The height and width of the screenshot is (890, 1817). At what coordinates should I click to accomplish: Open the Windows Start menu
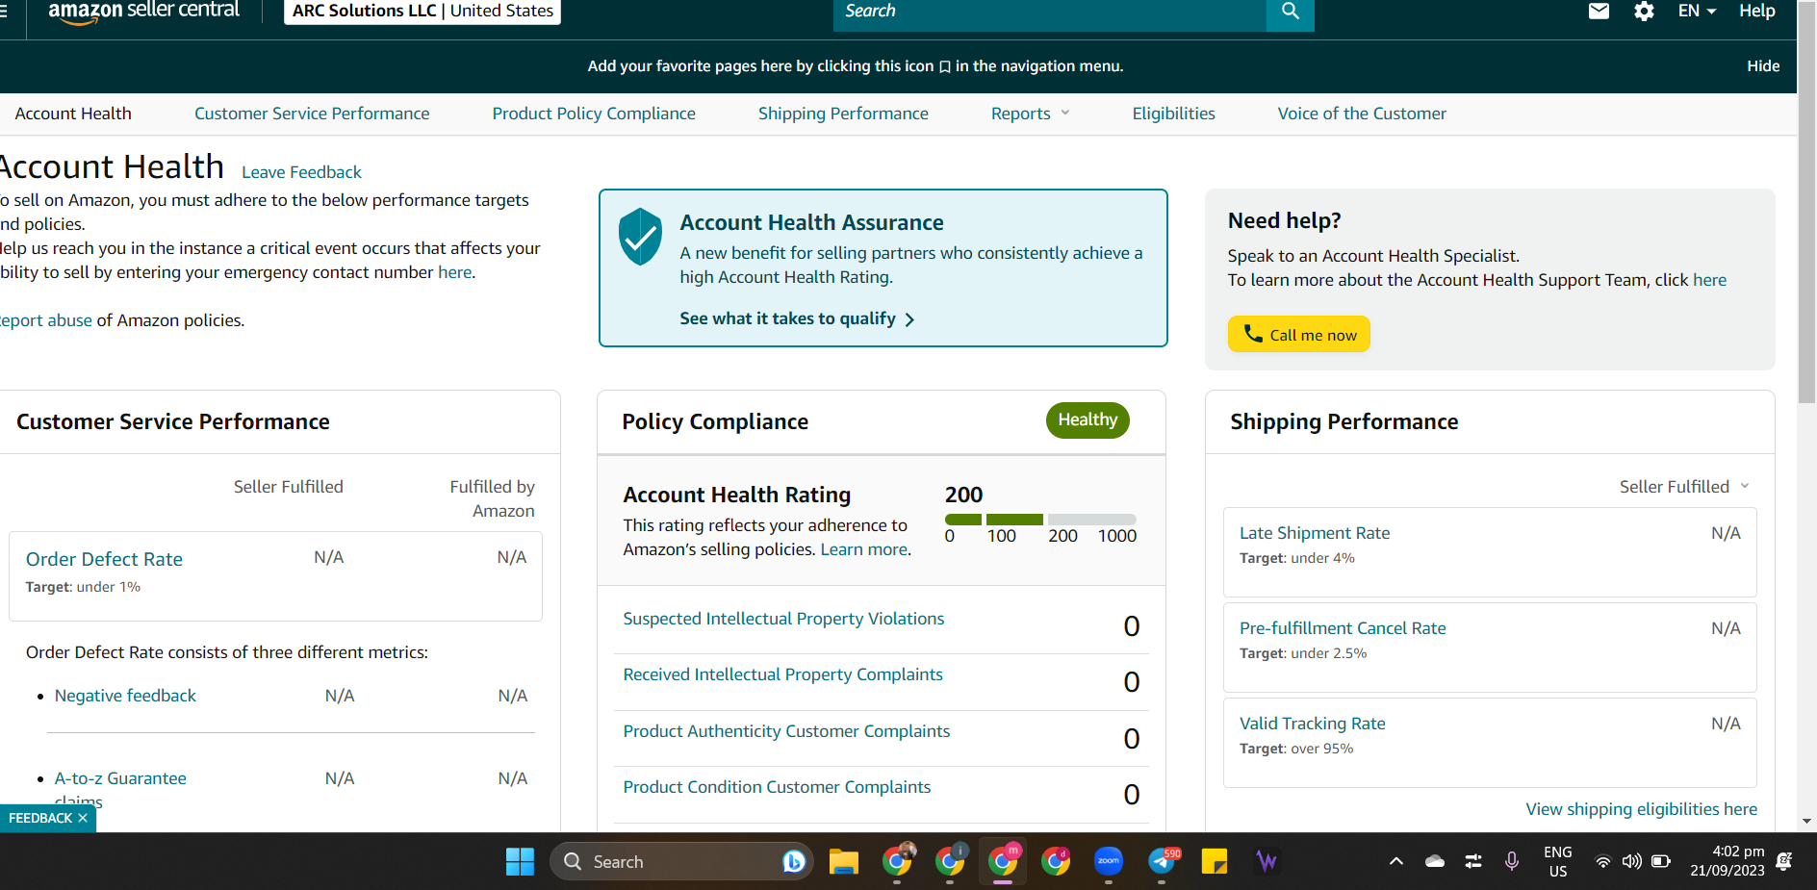520,861
